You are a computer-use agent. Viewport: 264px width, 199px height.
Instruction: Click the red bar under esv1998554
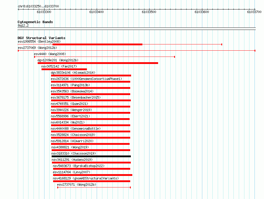(97, 44)
